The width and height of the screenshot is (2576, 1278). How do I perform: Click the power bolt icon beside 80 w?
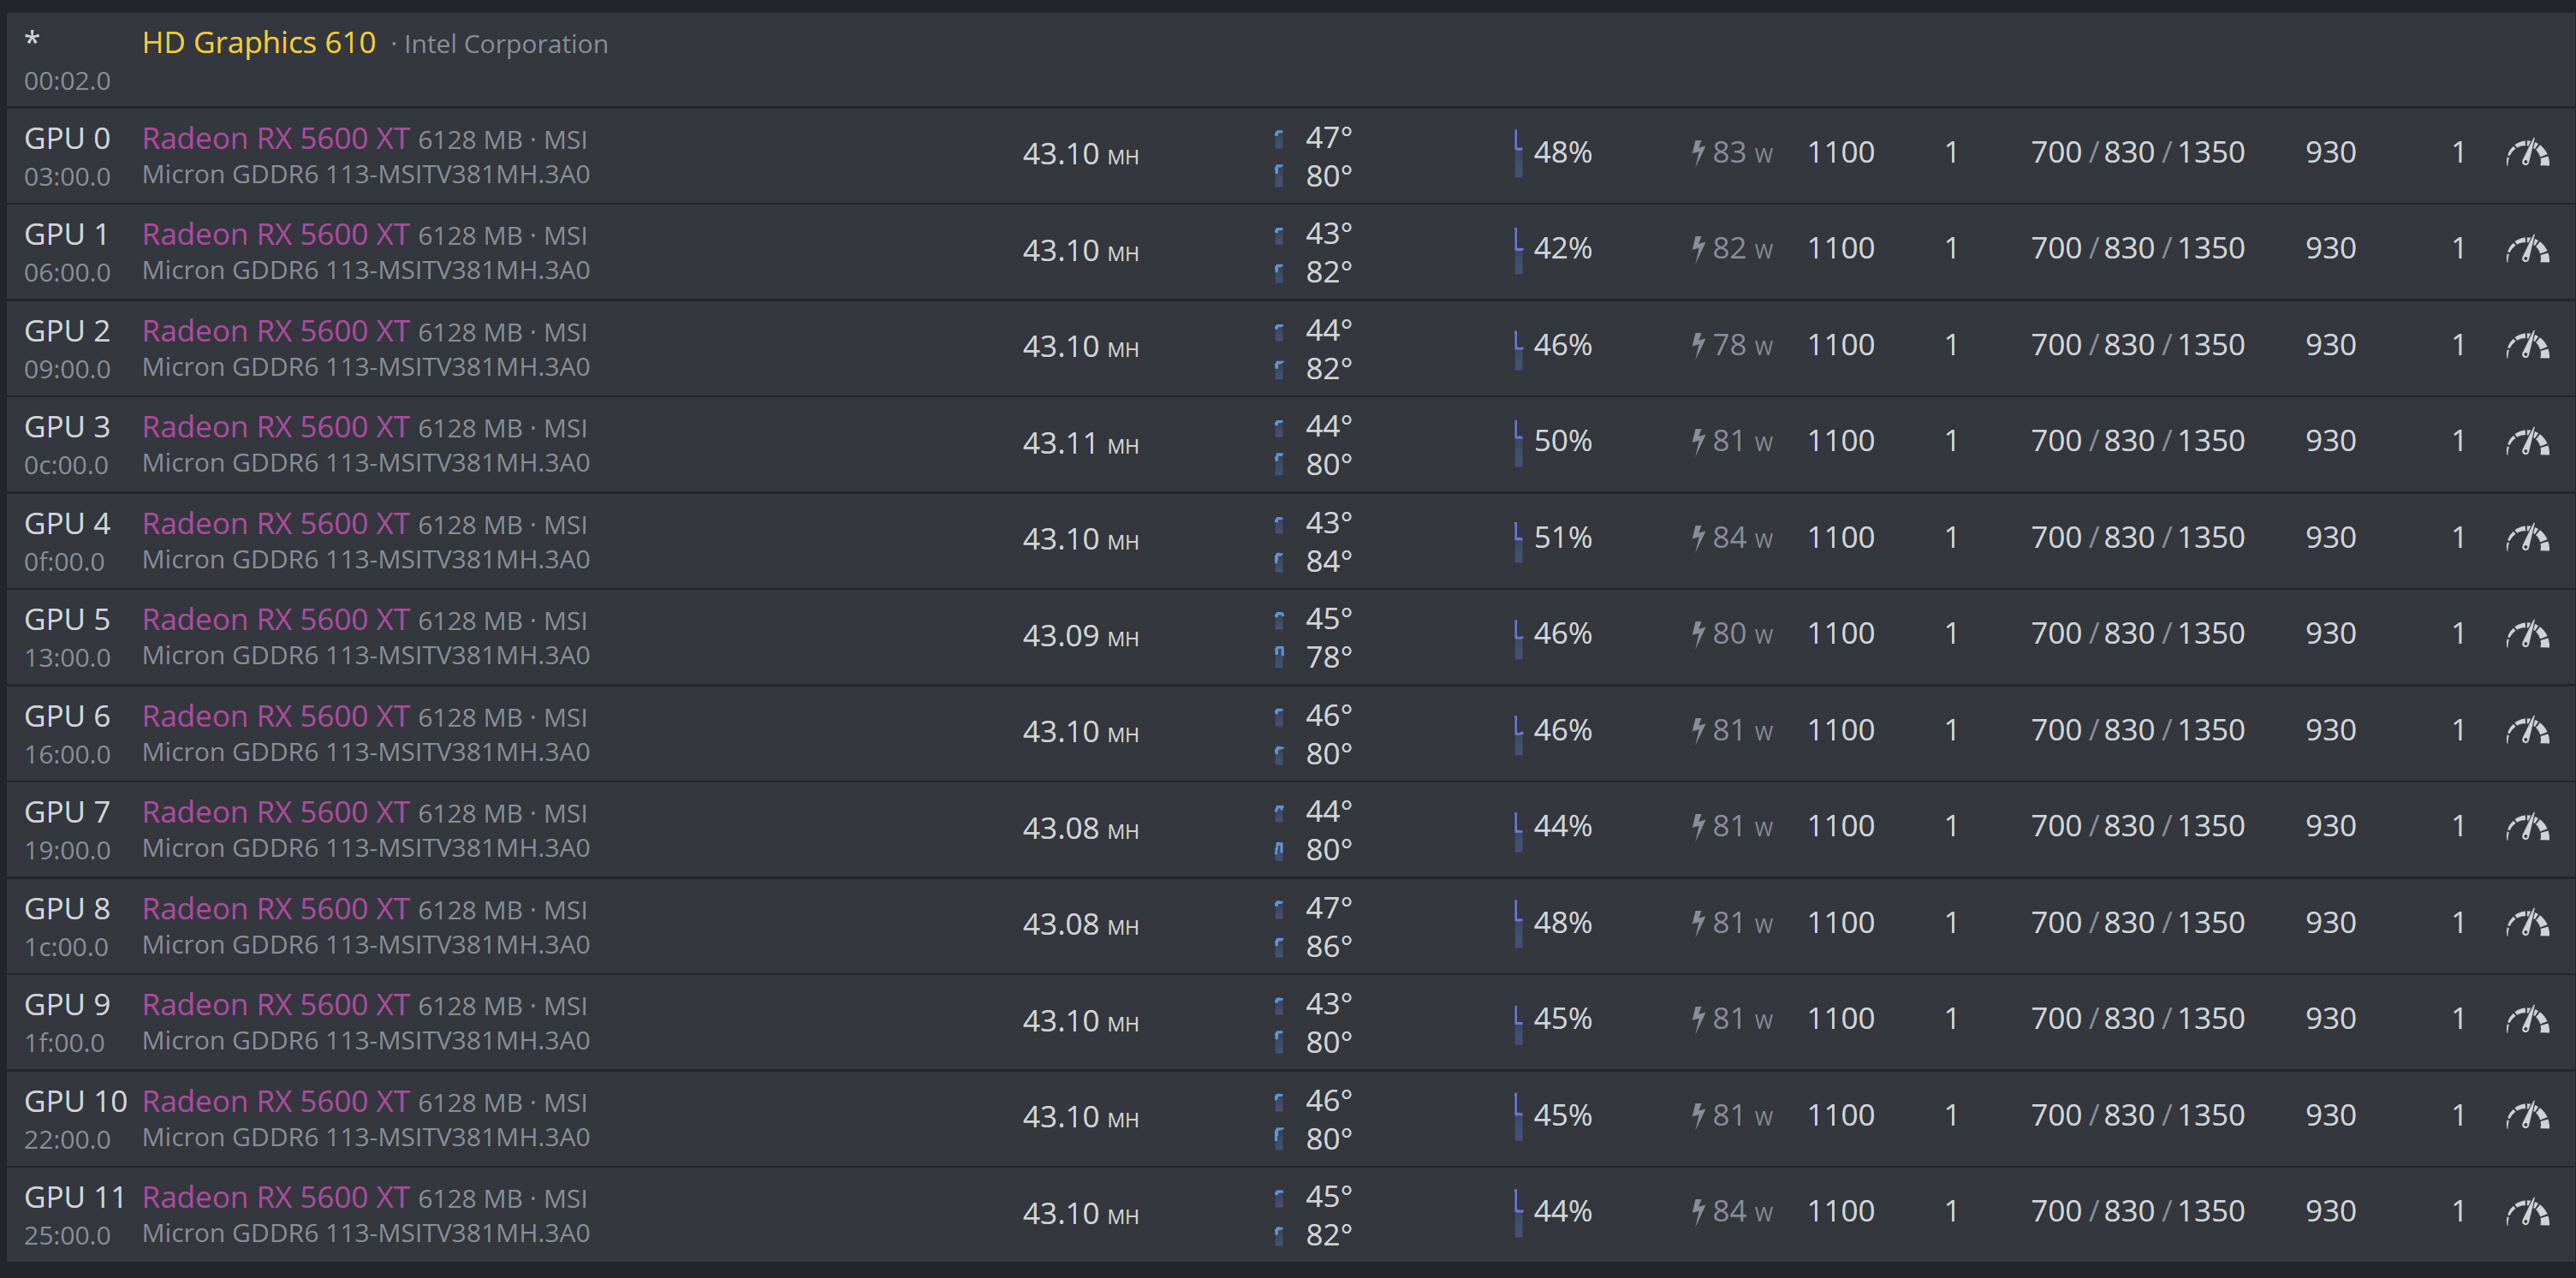coord(1698,633)
